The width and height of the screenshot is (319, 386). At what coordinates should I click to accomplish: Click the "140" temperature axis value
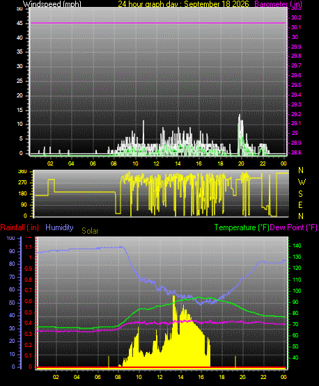coord(297,246)
